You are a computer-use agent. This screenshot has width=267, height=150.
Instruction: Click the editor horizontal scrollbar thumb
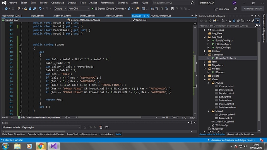[x=110, y=118]
